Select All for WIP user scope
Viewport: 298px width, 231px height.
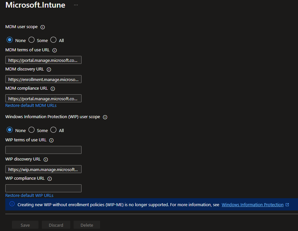tap(53, 130)
